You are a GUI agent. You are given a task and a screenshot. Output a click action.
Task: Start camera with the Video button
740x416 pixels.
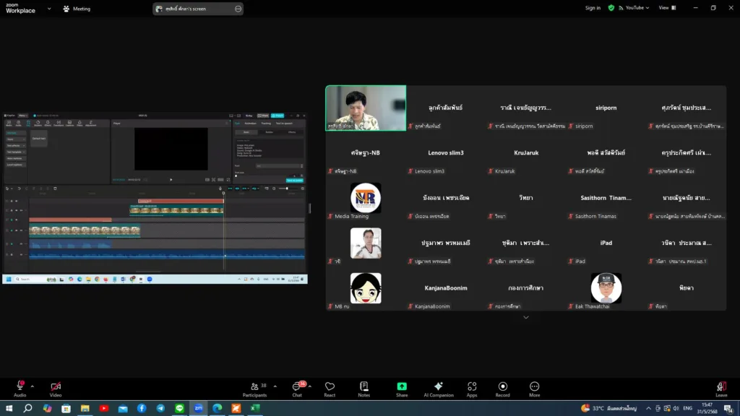(x=56, y=389)
